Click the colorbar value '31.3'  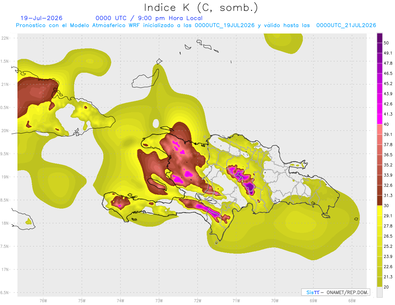coord(388,195)
